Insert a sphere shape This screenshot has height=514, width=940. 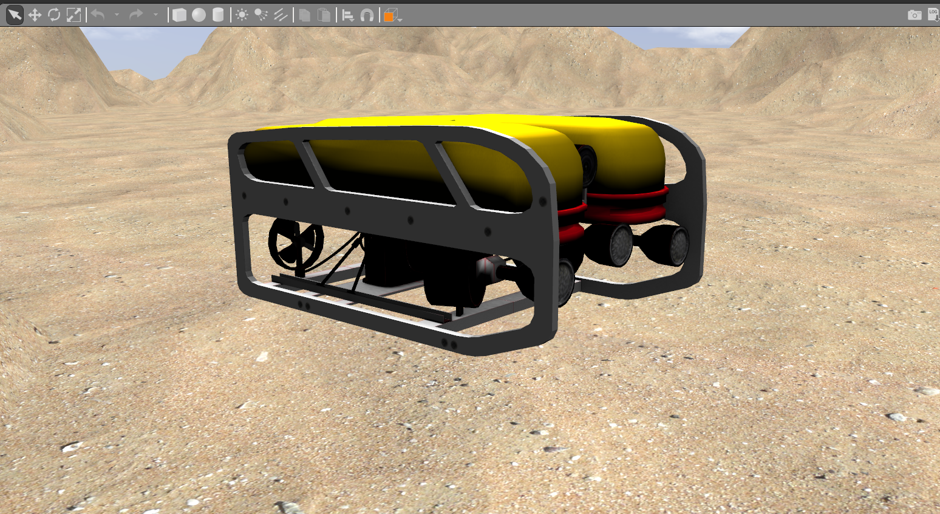click(x=199, y=15)
